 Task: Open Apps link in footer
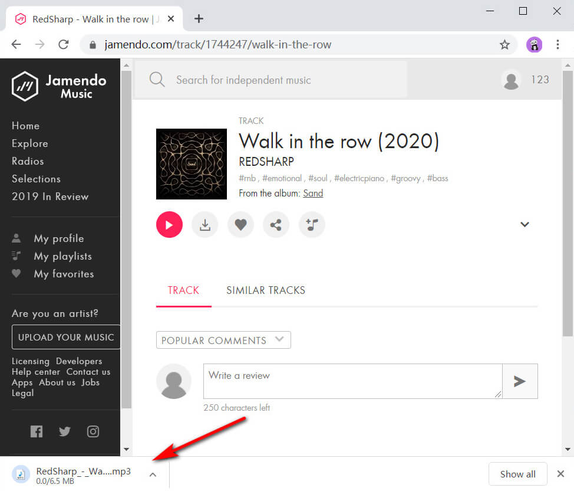click(x=22, y=382)
